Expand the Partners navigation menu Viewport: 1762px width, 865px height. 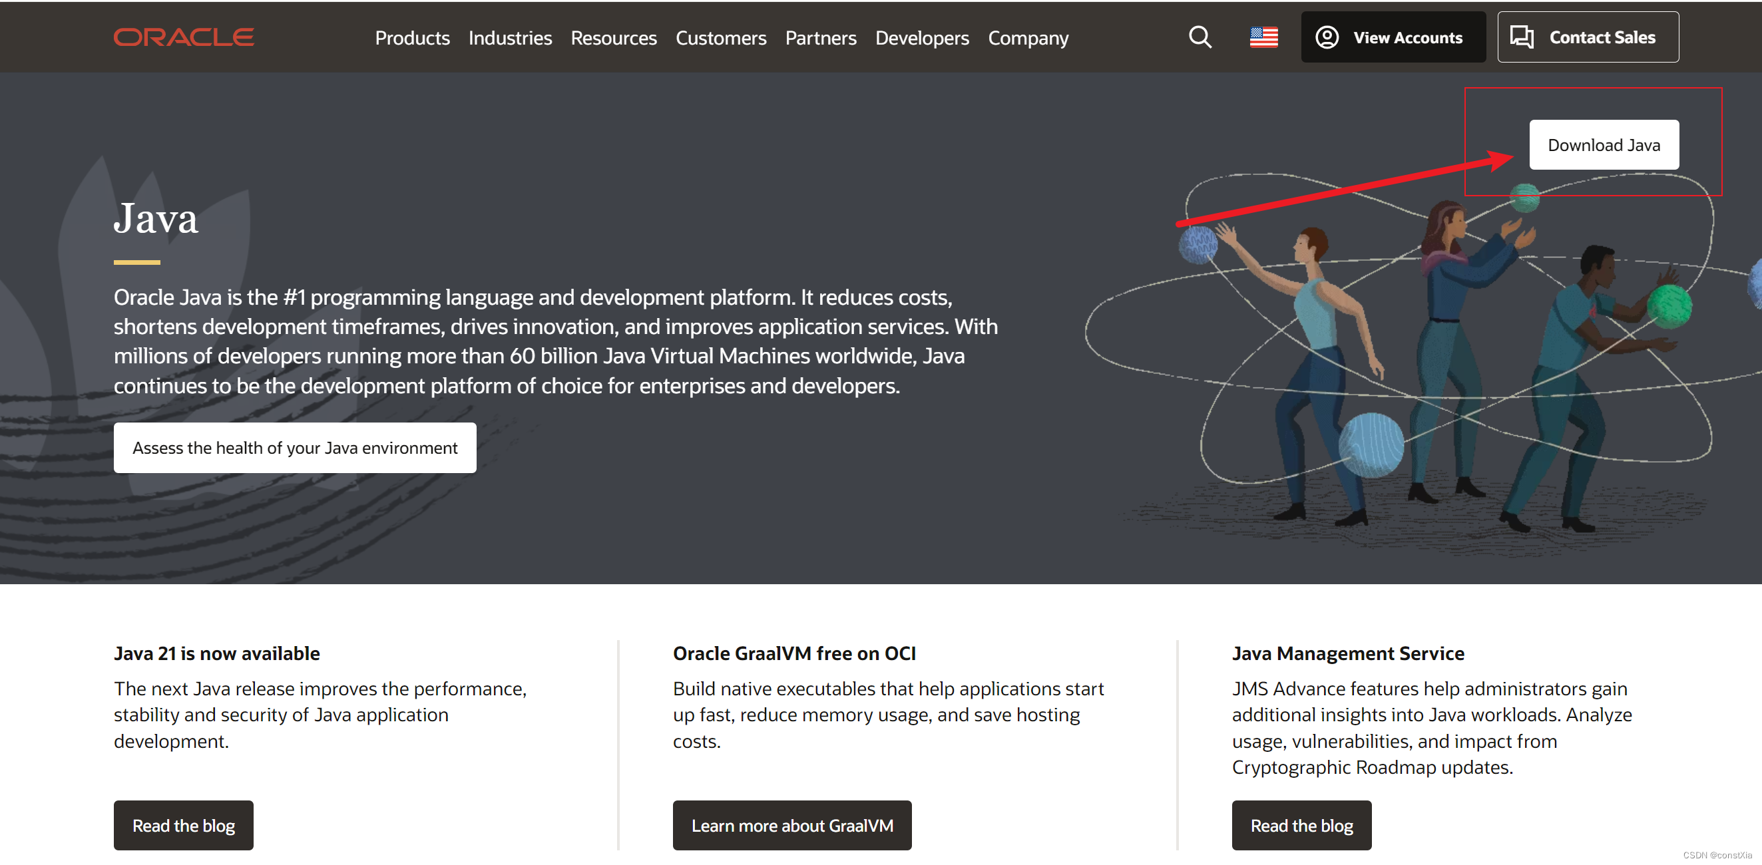pos(820,38)
